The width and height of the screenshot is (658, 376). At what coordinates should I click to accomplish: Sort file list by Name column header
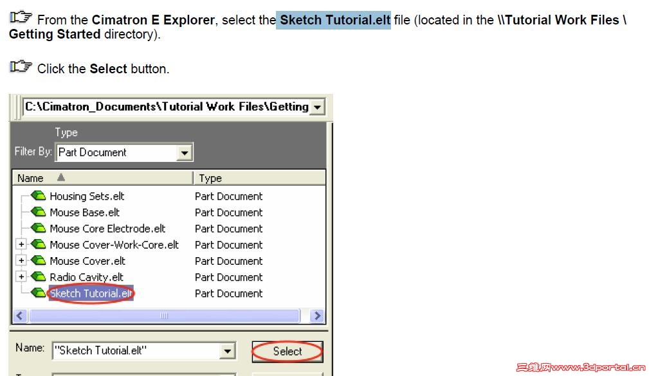pos(103,178)
